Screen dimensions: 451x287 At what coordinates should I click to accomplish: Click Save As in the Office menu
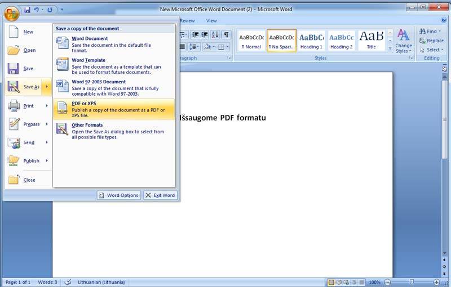(x=24, y=87)
